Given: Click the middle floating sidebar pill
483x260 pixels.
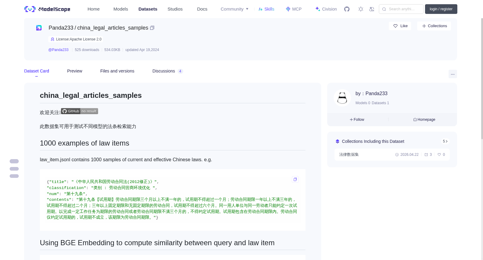Looking at the screenshot, I should (14, 169).
